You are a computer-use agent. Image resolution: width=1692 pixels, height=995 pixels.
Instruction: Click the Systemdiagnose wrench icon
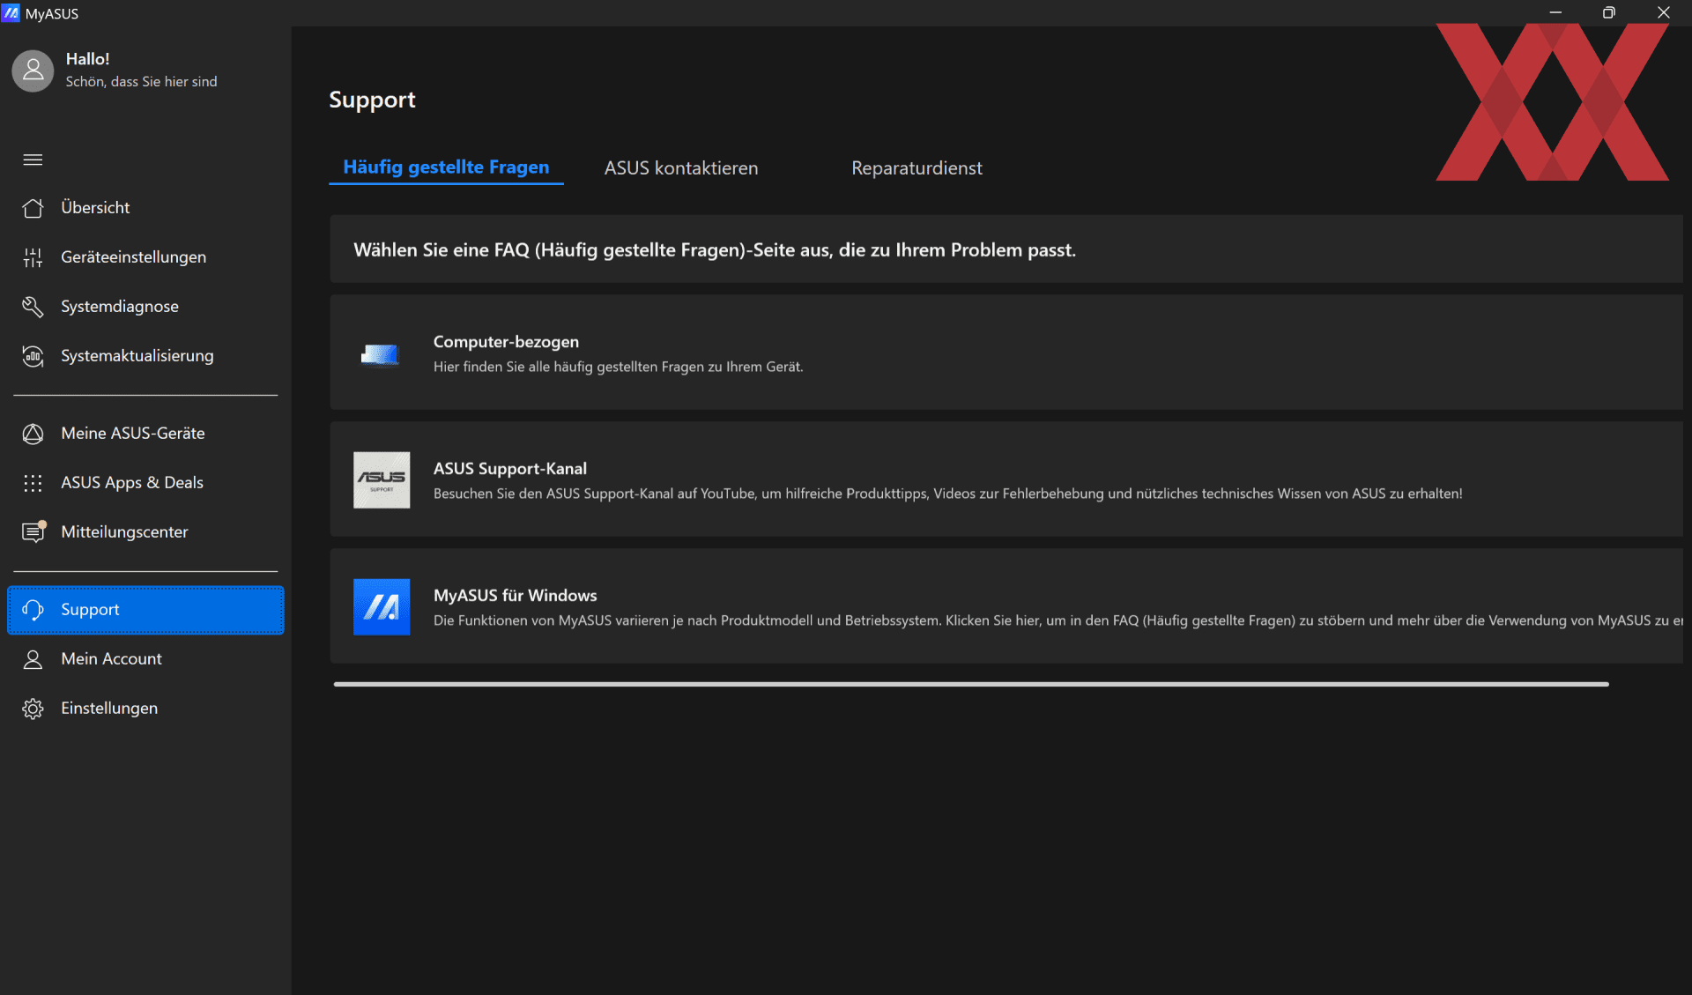[x=33, y=307]
